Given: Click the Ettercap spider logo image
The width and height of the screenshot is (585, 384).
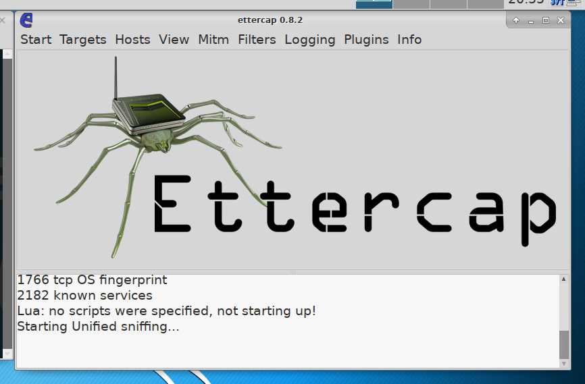Looking at the screenshot, I should (x=158, y=157).
